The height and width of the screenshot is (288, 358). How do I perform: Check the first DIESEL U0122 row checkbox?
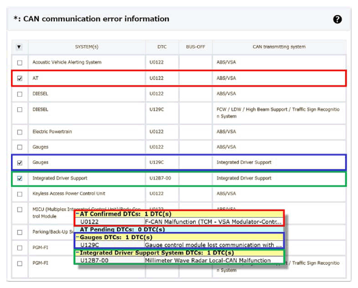pyautogui.click(x=20, y=94)
